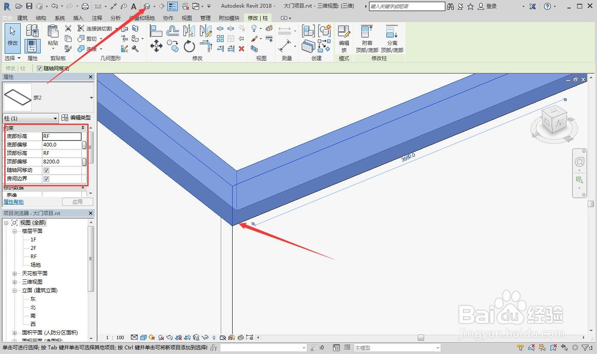Click the 登录 sign-in button
The image size is (597, 354).
[487, 6]
